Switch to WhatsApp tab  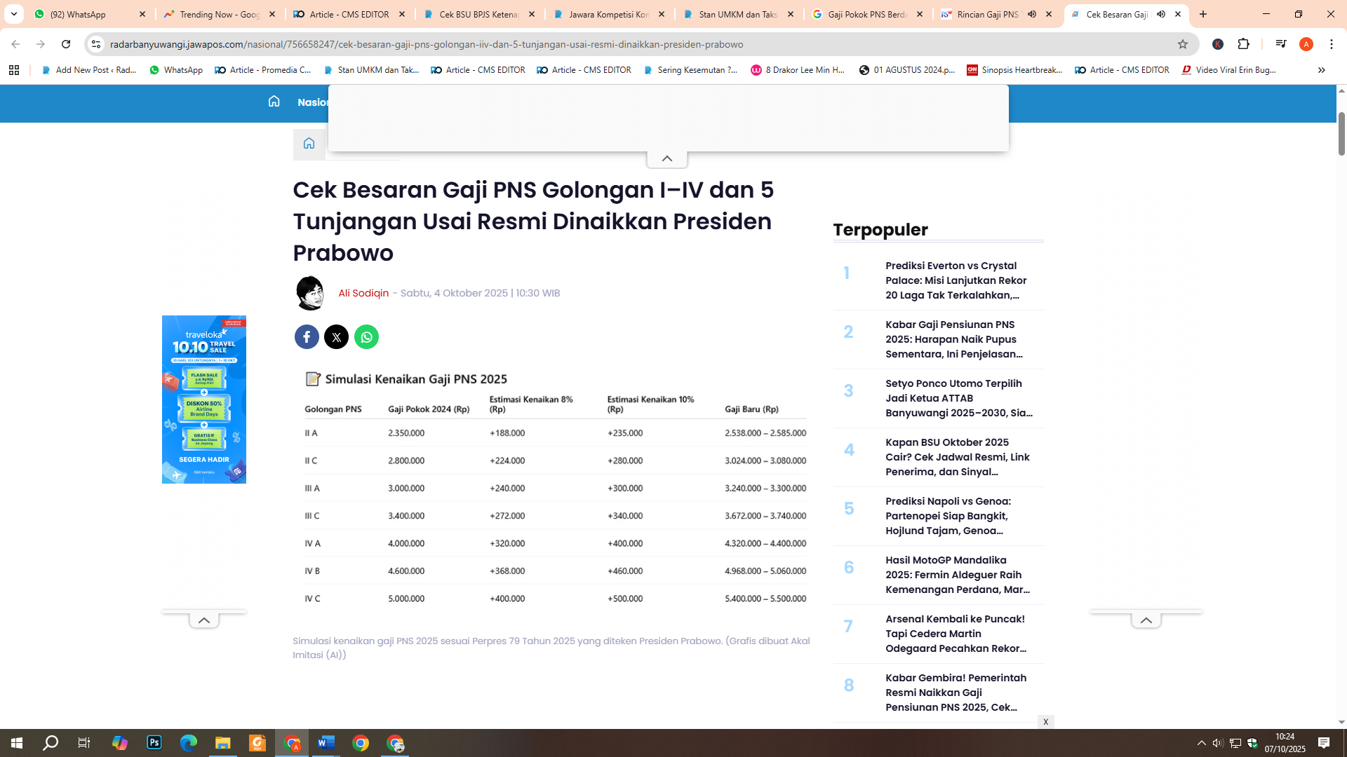pos(90,14)
